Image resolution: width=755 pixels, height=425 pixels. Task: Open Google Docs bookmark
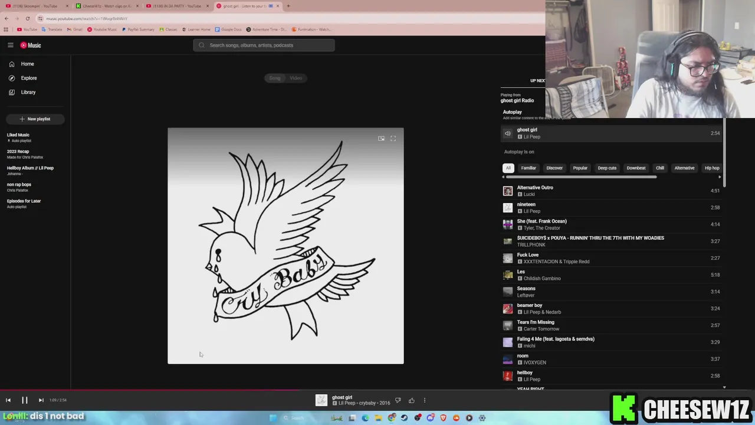tap(228, 30)
